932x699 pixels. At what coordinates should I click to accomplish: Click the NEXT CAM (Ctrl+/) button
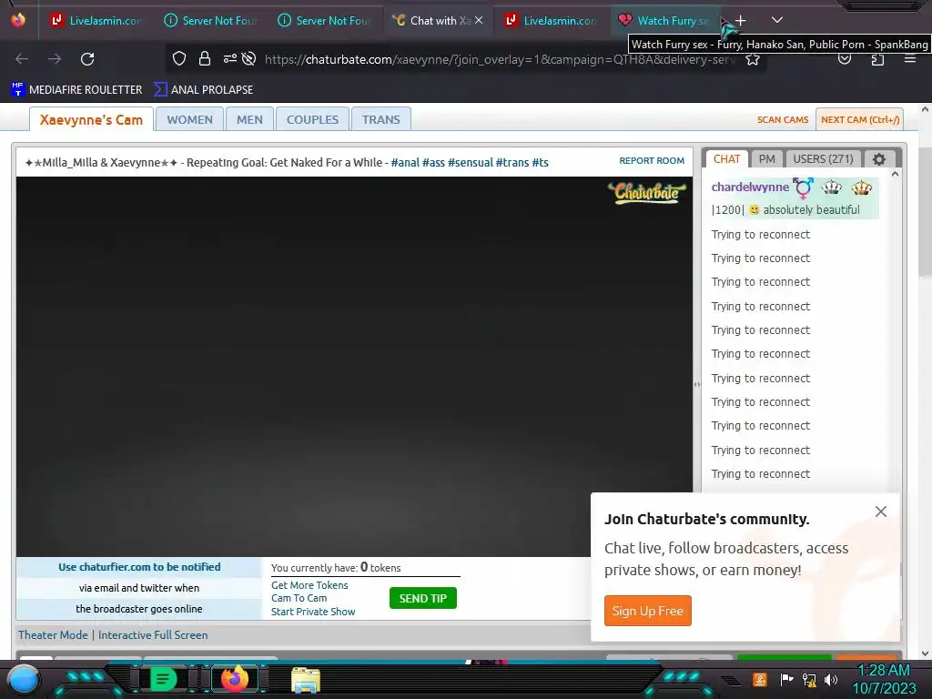point(859,119)
